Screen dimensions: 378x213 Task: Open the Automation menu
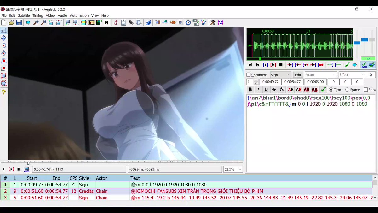(x=79, y=15)
